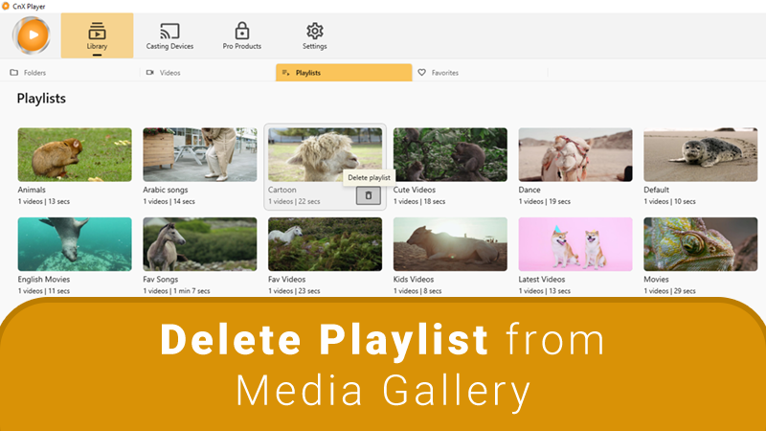Image resolution: width=766 pixels, height=431 pixels.
Task: Open the Cartoon playlist alpaca thumbnail
Action: pos(325,154)
